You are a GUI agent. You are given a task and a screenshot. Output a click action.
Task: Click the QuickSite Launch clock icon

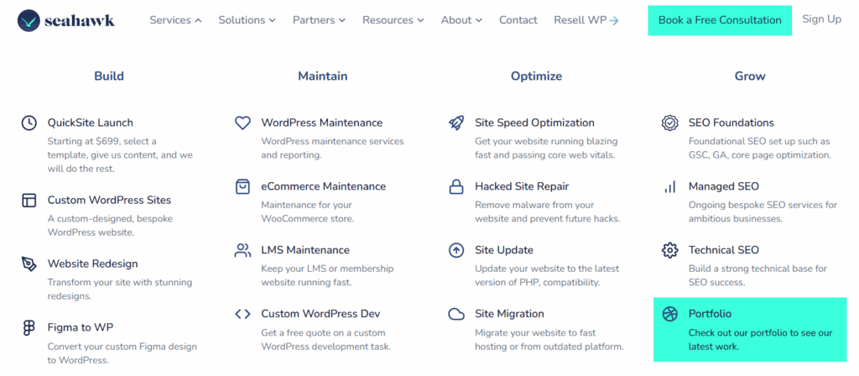[29, 123]
